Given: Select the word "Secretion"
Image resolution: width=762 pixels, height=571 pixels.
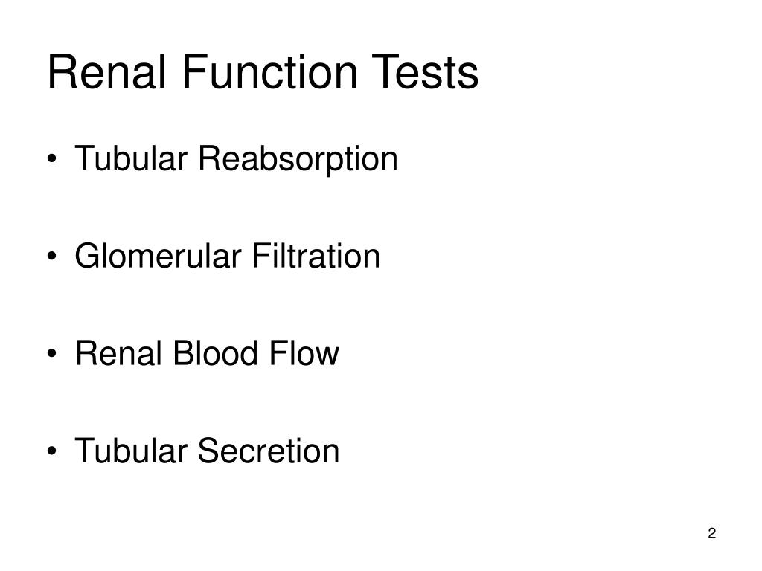Looking at the screenshot, I should [269, 451].
